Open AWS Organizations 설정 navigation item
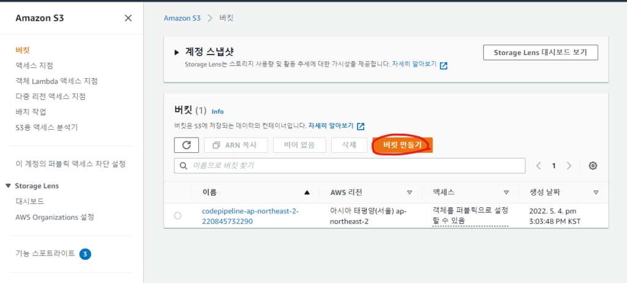This screenshot has height=283, width=627. point(54,218)
